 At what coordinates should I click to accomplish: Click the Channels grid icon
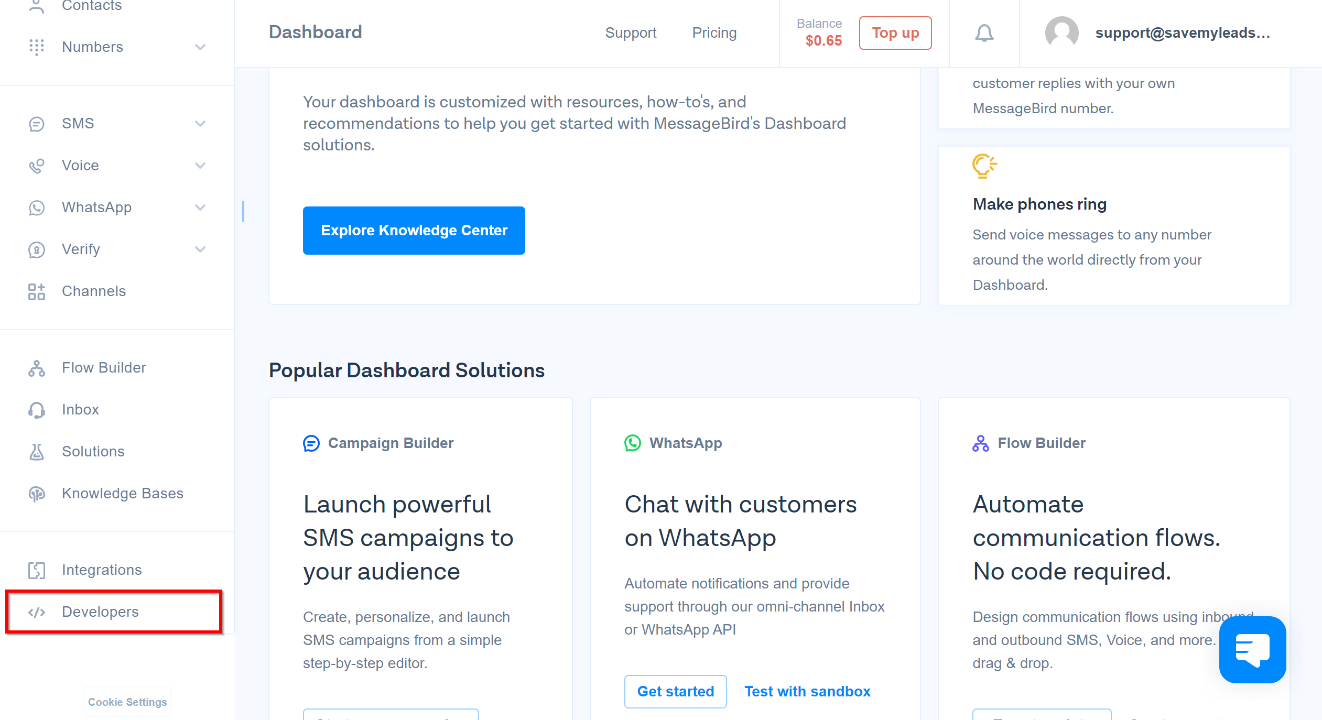click(37, 291)
